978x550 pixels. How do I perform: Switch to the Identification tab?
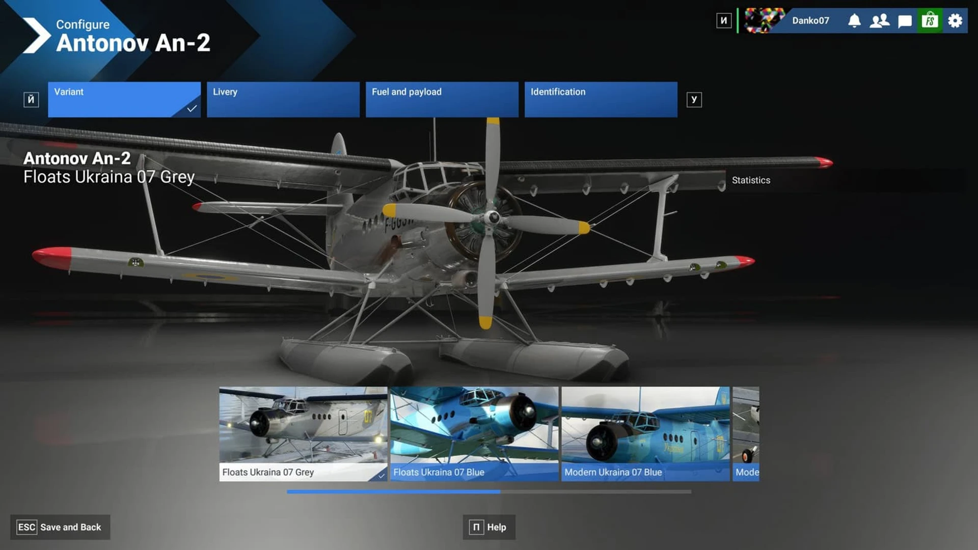click(601, 99)
